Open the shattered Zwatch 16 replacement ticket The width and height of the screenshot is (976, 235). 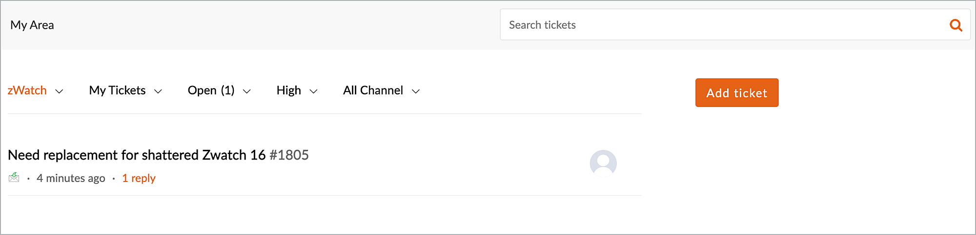(x=137, y=155)
